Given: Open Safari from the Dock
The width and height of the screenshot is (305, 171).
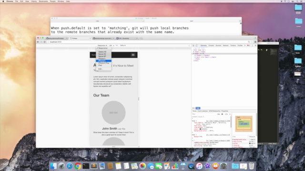Looking at the screenshot, I should (70, 166).
